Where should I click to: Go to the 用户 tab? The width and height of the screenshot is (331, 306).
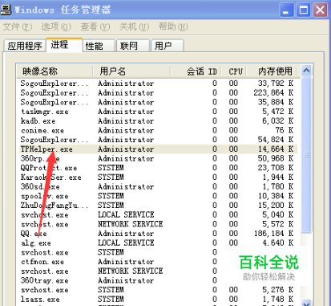pyautogui.click(x=168, y=46)
